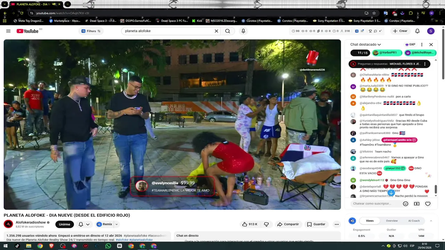Viewport: 445px width, 250px height.
Task: Open the video more actions three dots
Action: (337, 224)
